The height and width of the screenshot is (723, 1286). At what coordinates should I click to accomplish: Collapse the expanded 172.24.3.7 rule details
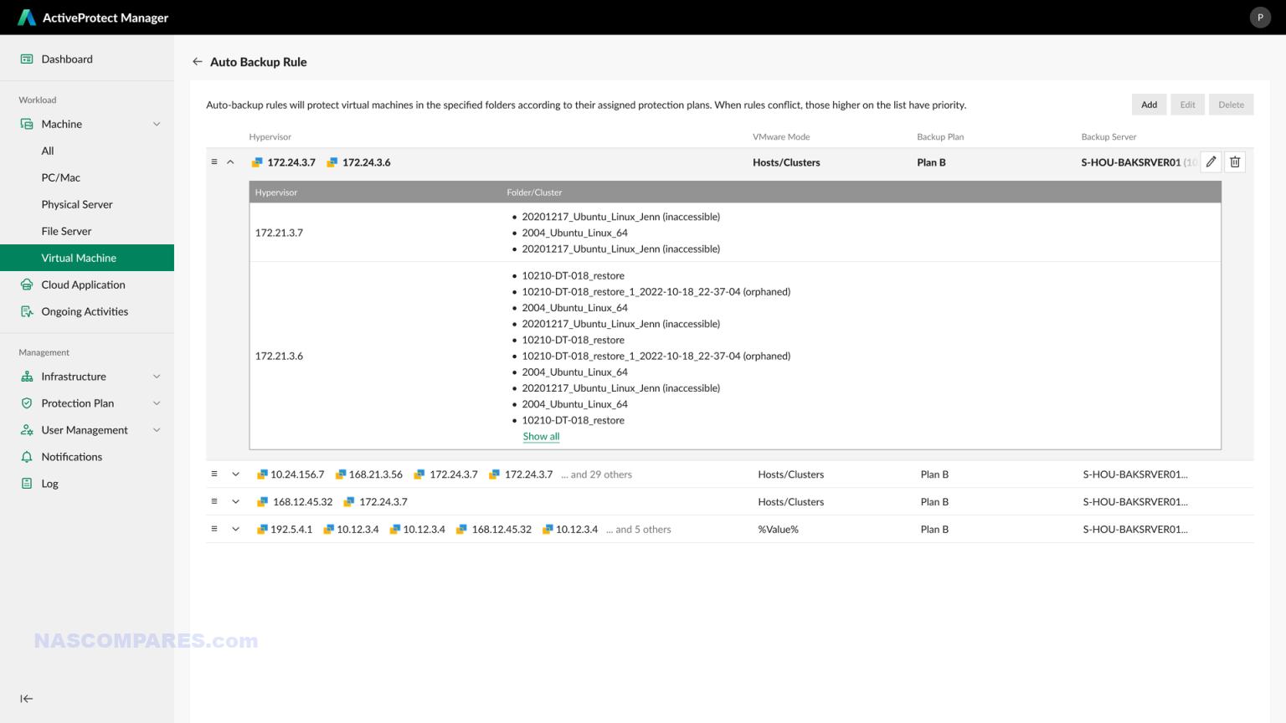231,162
